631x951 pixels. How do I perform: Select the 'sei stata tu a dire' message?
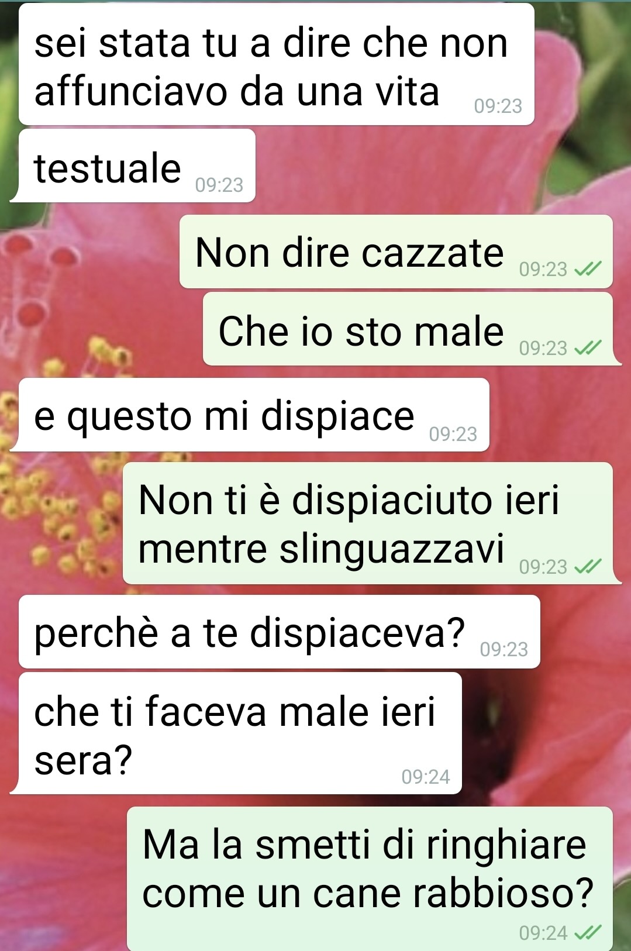click(277, 64)
